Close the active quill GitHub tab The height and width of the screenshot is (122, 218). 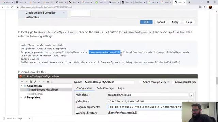[184, 2]
